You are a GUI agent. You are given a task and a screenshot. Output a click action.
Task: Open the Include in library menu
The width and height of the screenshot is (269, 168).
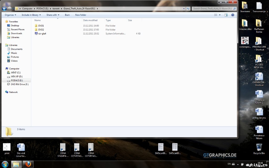pos(31,15)
